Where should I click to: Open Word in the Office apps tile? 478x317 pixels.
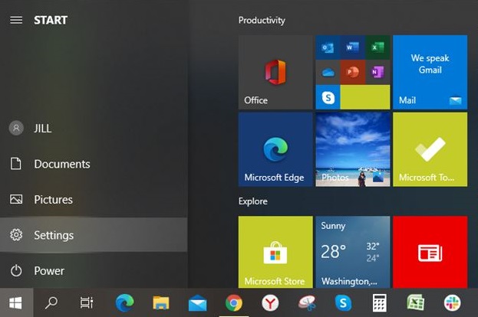(352, 47)
